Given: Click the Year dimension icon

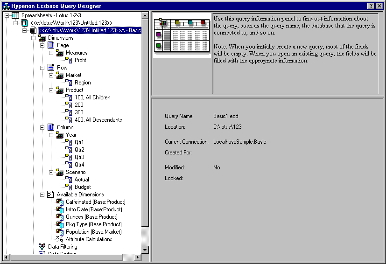Looking at the screenshot, I should 60,135.
